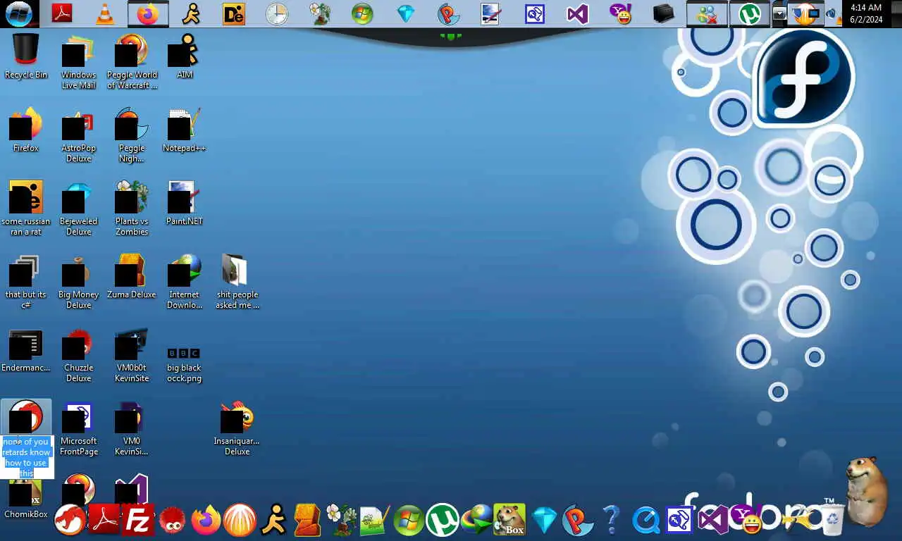The width and height of the screenshot is (902, 541).
Task: Select the 'that but its c#' desktop icon
Action: (x=26, y=281)
